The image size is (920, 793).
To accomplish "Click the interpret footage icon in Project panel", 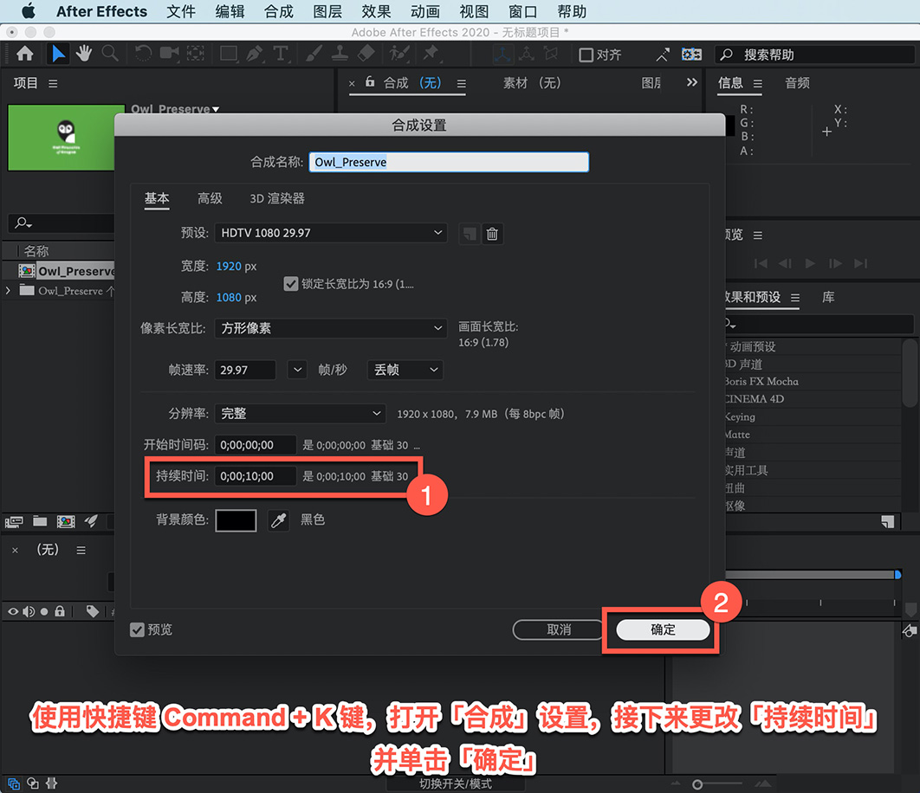I will 14,521.
